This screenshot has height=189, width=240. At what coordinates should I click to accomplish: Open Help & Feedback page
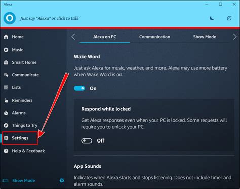pos(28,151)
